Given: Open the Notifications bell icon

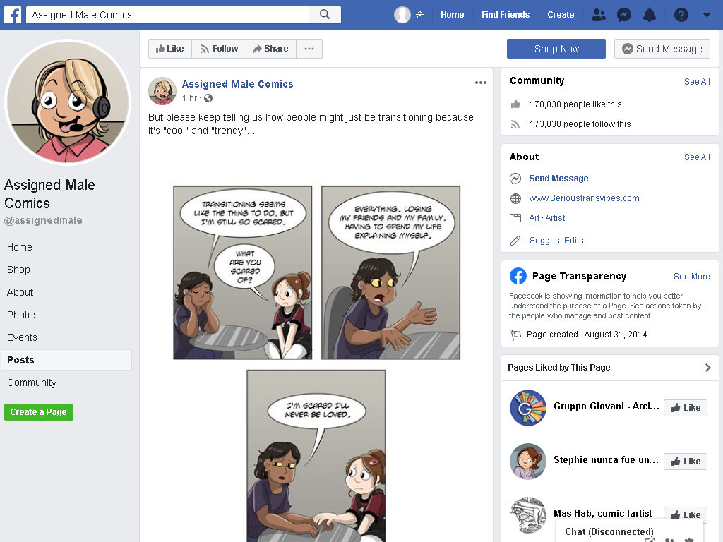Looking at the screenshot, I should coord(650,15).
